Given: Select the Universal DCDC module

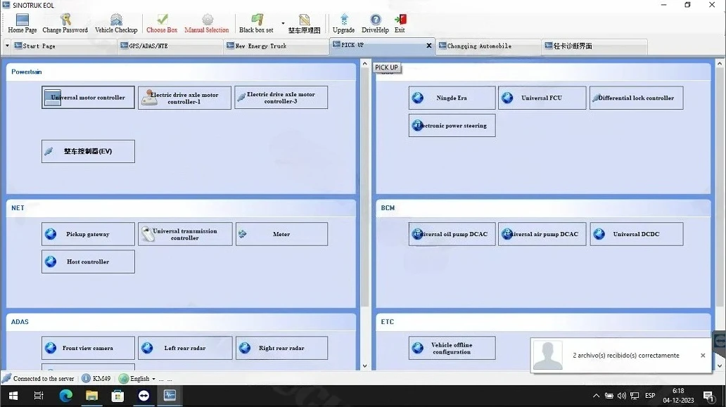Looking at the screenshot, I should coord(636,234).
